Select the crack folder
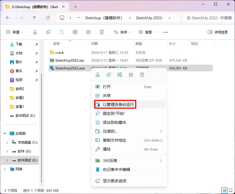Viewport: 235px width, 194px height. [60, 53]
